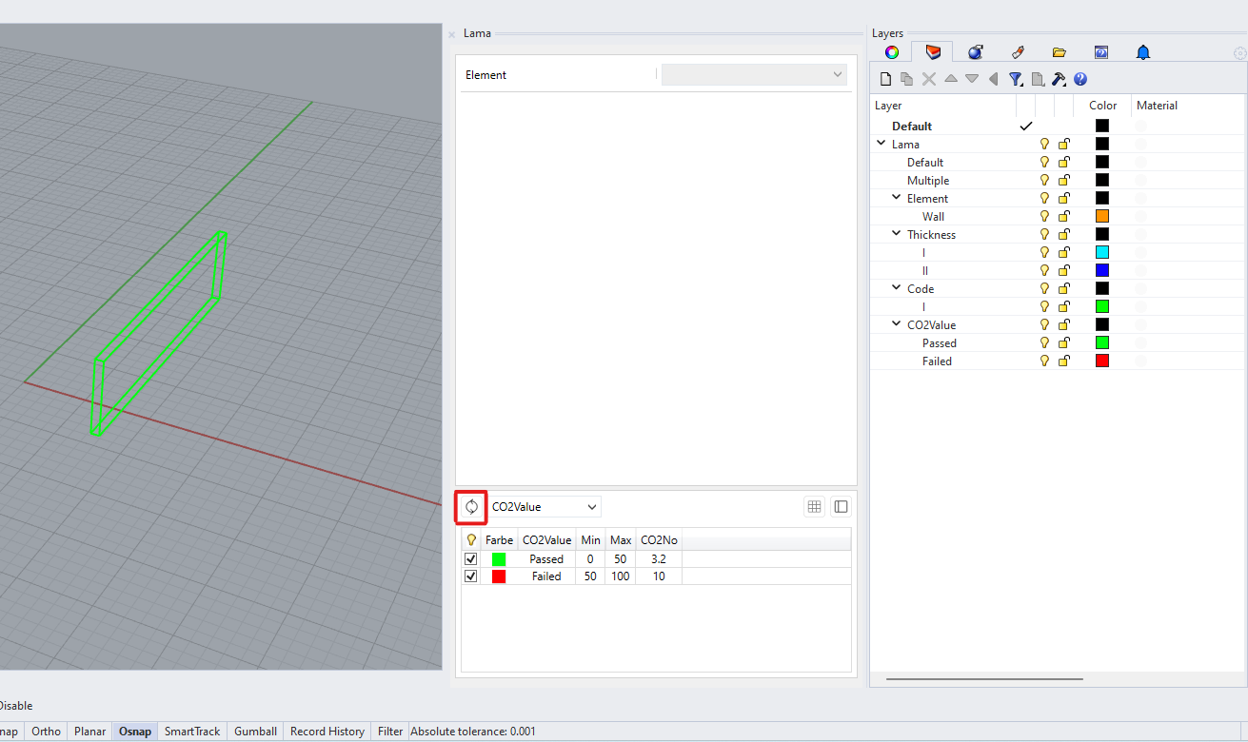Screen dimensions: 1248x742
Task: Collapse the Lama layer tree
Action: [881, 144]
